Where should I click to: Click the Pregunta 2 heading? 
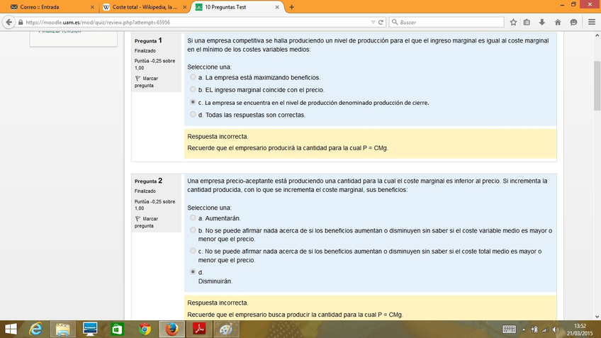pos(148,181)
